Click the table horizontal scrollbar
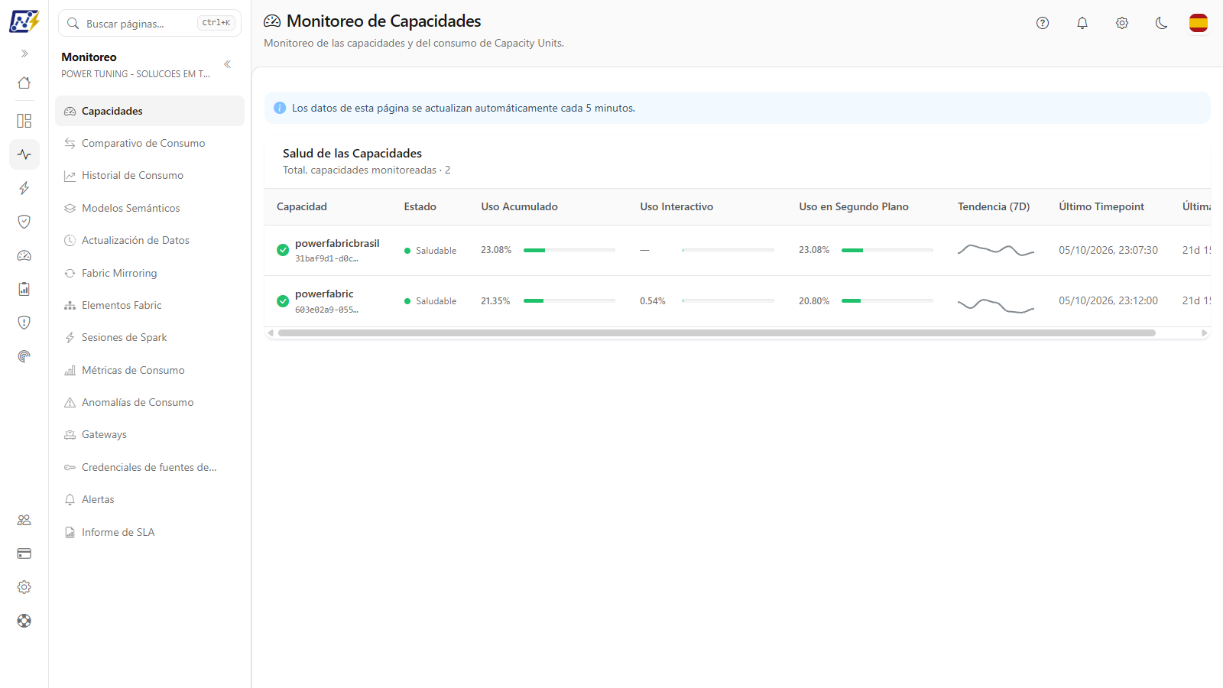The width and height of the screenshot is (1223, 688). (717, 333)
